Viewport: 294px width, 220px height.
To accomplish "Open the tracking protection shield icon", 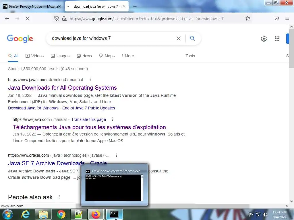I will (57, 18).
